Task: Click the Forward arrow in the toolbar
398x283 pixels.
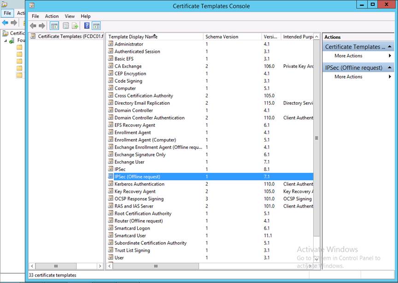Action: pos(42,26)
